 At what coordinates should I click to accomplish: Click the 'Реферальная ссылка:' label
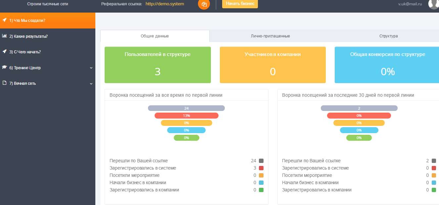[x=122, y=4]
